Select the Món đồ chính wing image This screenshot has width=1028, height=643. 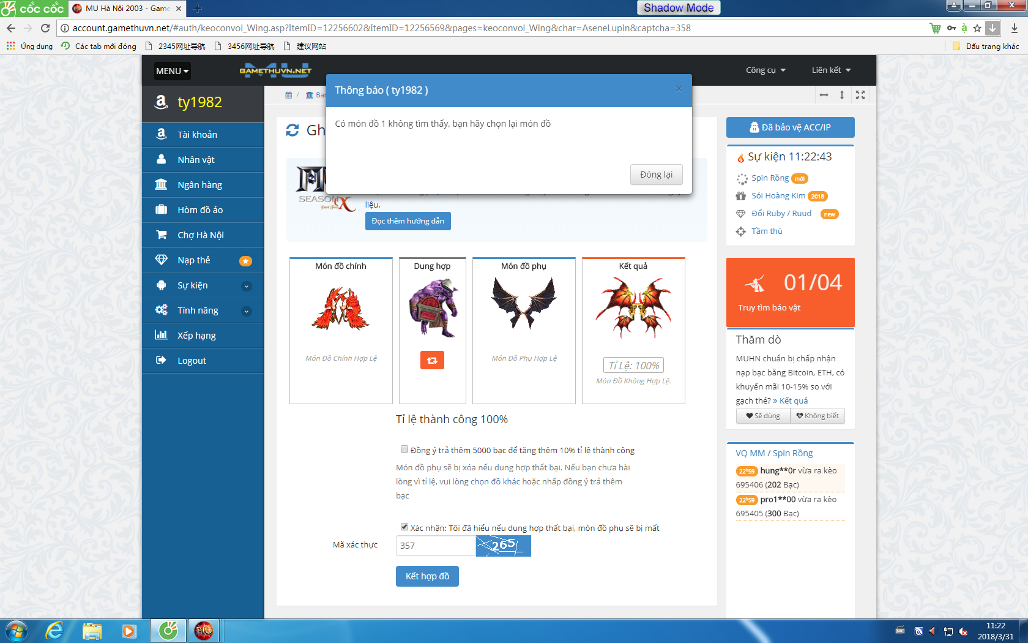point(341,309)
